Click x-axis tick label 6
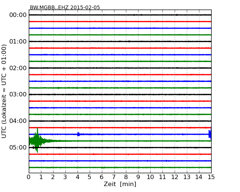Image resolution: width=240 pixels, height=192 pixels. click(x=102, y=177)
